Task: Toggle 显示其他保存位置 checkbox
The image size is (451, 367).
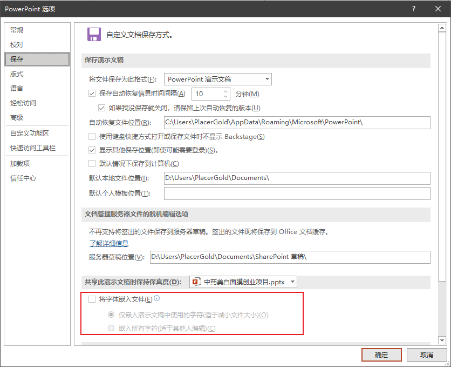Action: (92, 150)
